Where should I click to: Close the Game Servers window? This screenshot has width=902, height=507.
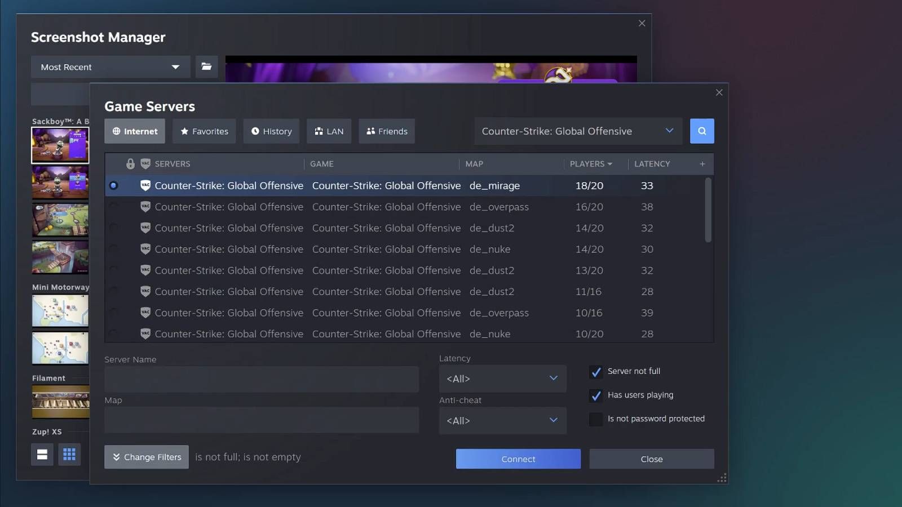pyautogui.click(x=719, y=92)
